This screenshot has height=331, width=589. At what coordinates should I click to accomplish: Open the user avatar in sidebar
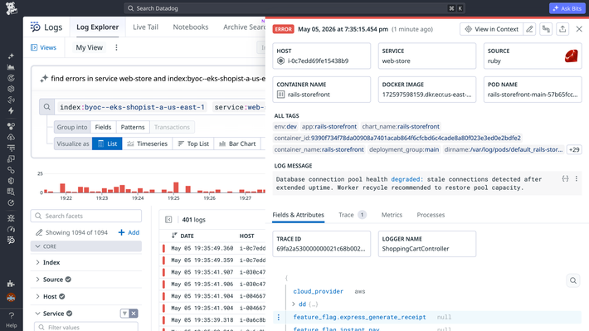pos(11,298)
